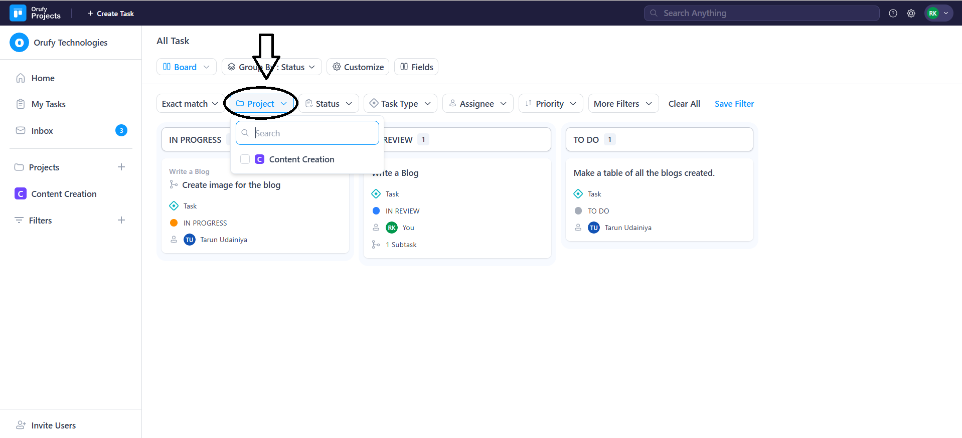Open the Assignee filter dropdown
Screen dimensions: 962x438
(x=477, y=104)
